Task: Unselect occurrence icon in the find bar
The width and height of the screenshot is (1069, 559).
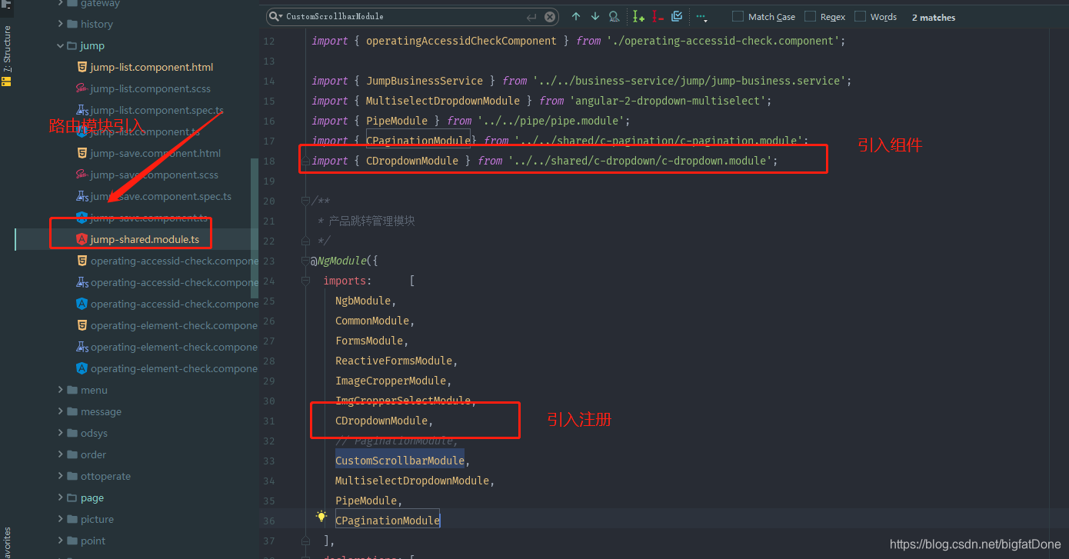Action: (x=658, y=16)
